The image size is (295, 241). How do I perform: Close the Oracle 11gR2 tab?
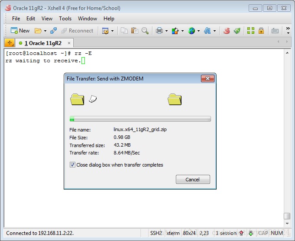[x=69, y=43]
